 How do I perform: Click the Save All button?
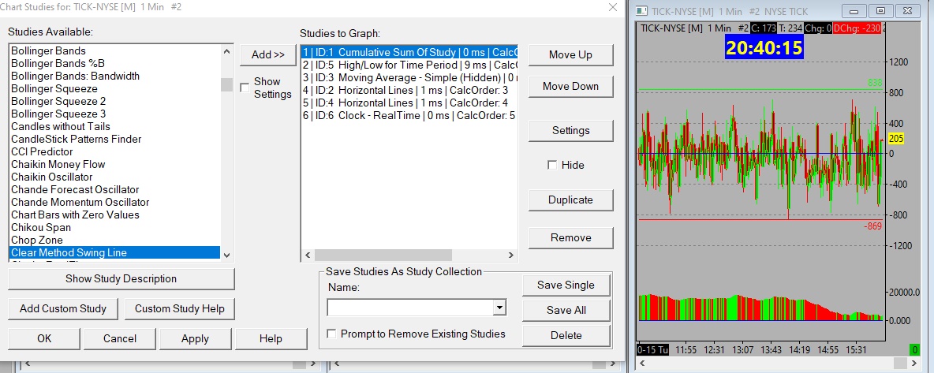click(566, 310)
